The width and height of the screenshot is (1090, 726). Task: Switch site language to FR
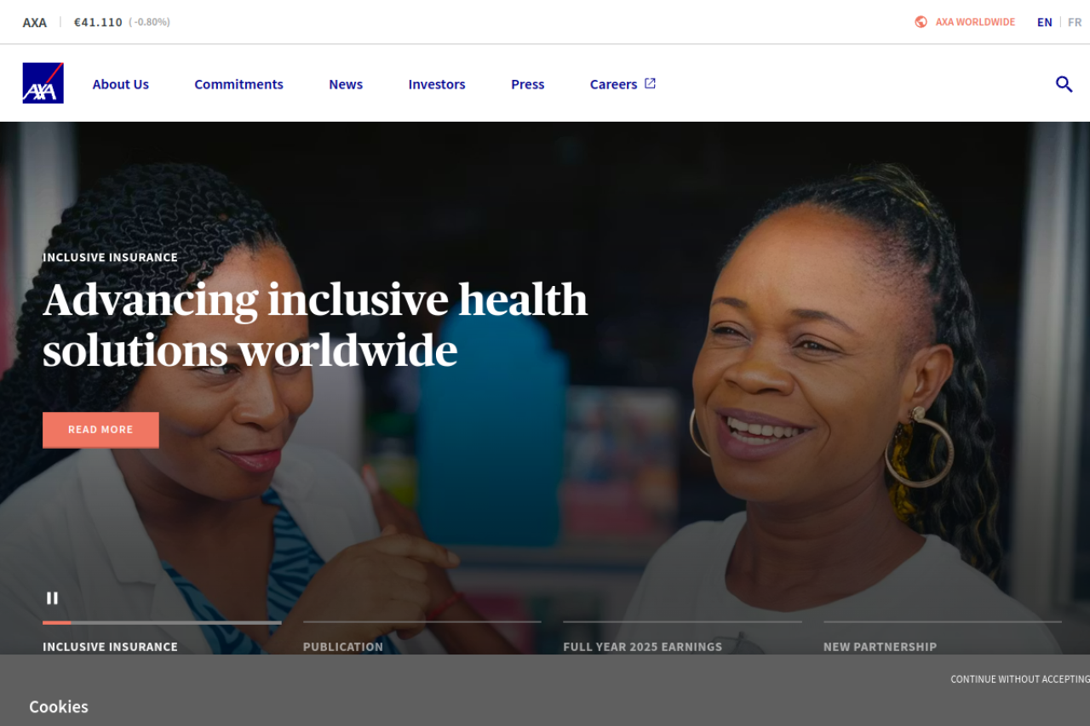1075,22
